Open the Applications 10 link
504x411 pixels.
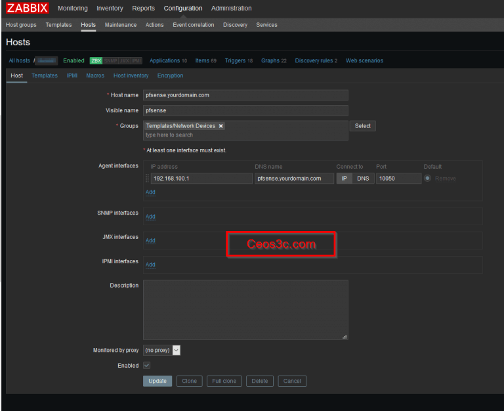[168, 60]
